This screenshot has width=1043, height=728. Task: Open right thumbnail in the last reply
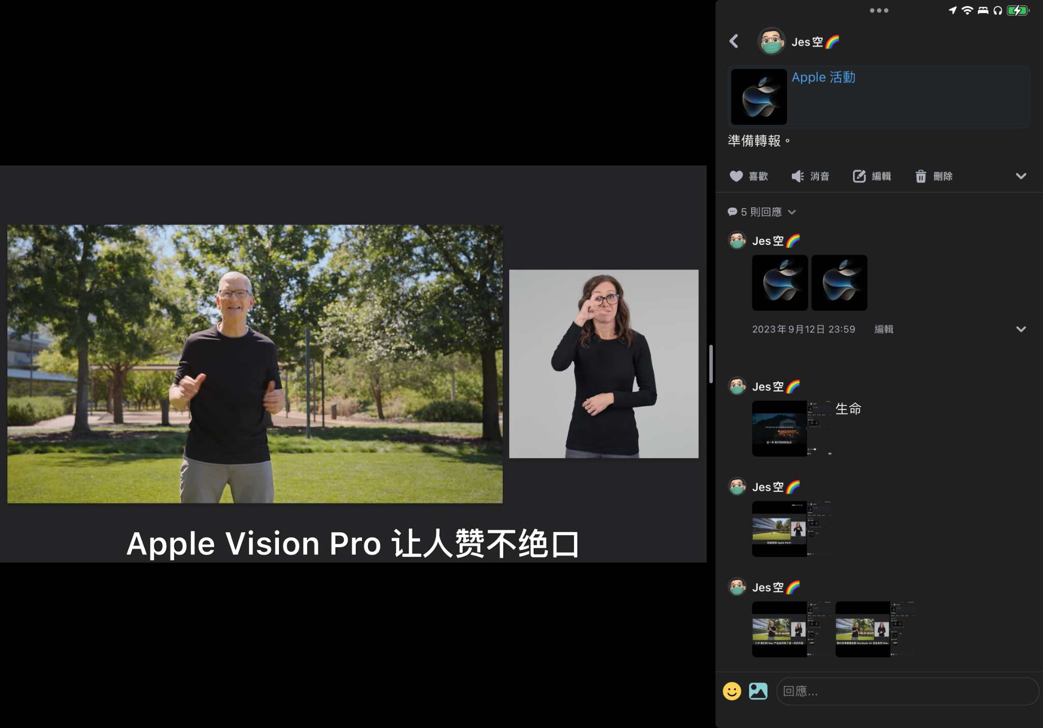coord(875,629)
